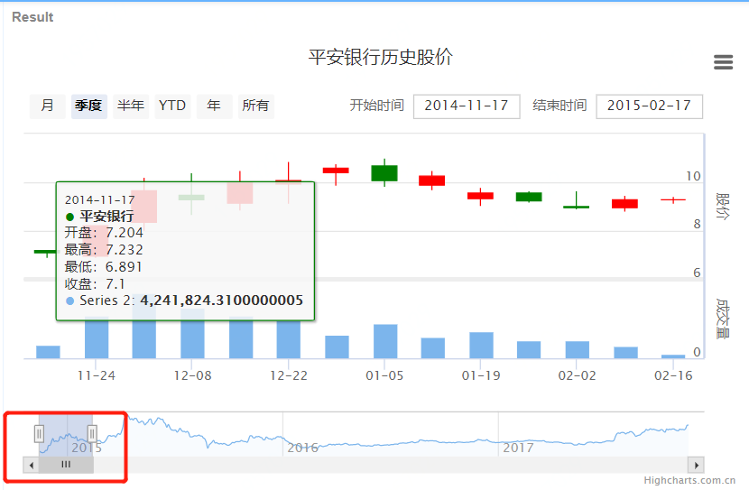Click the 12-22 x-axis label
Viewport: 749px width, 490px height.
point(289,376)
